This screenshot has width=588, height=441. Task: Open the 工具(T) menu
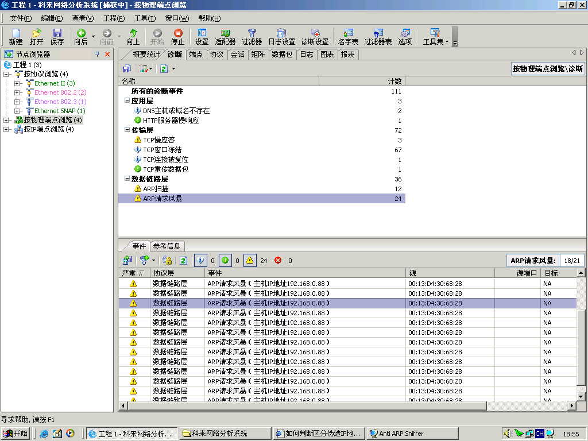pyautogui.click(x=145, y=18)
